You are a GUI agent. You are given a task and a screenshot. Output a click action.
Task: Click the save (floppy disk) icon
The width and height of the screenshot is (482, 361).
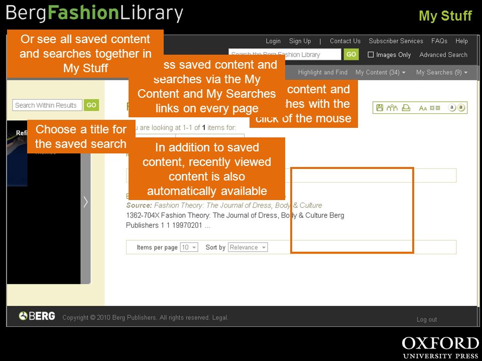click(380, 108)
